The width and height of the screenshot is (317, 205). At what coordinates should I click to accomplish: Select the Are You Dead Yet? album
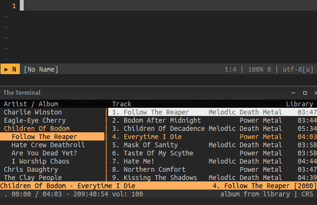click(x=44, y=153)
